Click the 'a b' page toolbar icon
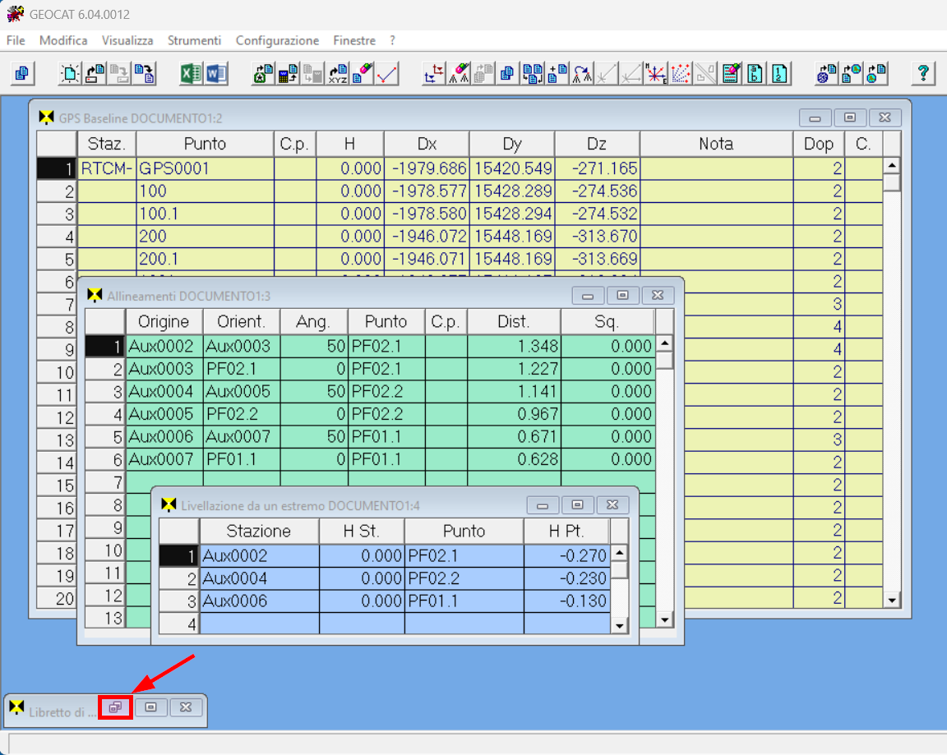947x755 pixels. pyautogui.click(x=755, y=74)
